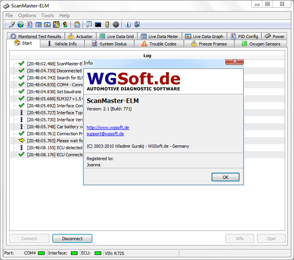Viewport: 294px width, 260px height.
Task: Open the http://www.wgsoft.de link
Action: click(x=108, y=128)
